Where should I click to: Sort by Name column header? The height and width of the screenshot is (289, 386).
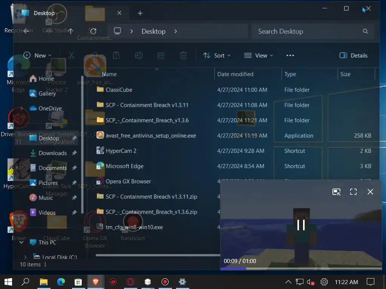point(109,74)
